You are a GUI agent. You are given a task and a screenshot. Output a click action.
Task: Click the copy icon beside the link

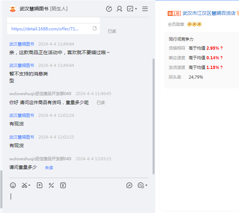(x=95, y=29)
